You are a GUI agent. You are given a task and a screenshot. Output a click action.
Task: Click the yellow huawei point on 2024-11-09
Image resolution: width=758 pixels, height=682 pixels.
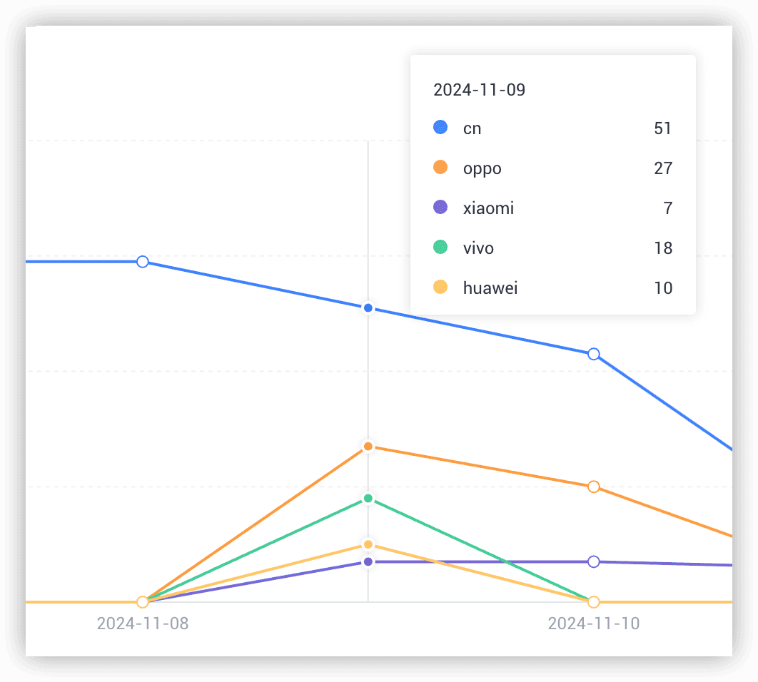[368, 545]
